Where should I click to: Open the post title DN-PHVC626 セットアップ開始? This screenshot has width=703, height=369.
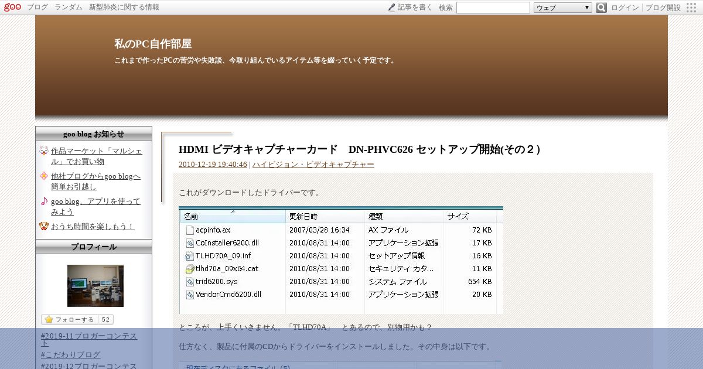point(359,149)
